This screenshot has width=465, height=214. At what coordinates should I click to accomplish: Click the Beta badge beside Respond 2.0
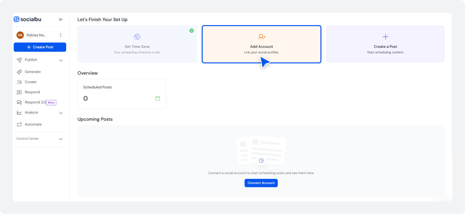coord(51,103)
